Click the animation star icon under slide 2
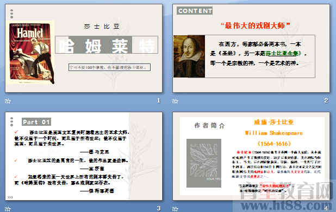This screenshot has height=212, width=336. (x=175, y=101)
